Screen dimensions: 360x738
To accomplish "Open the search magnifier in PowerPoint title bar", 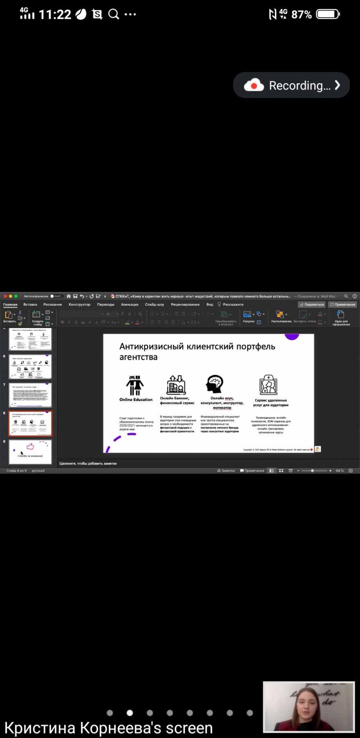I will pyautogui.click(x=346, y=296).
